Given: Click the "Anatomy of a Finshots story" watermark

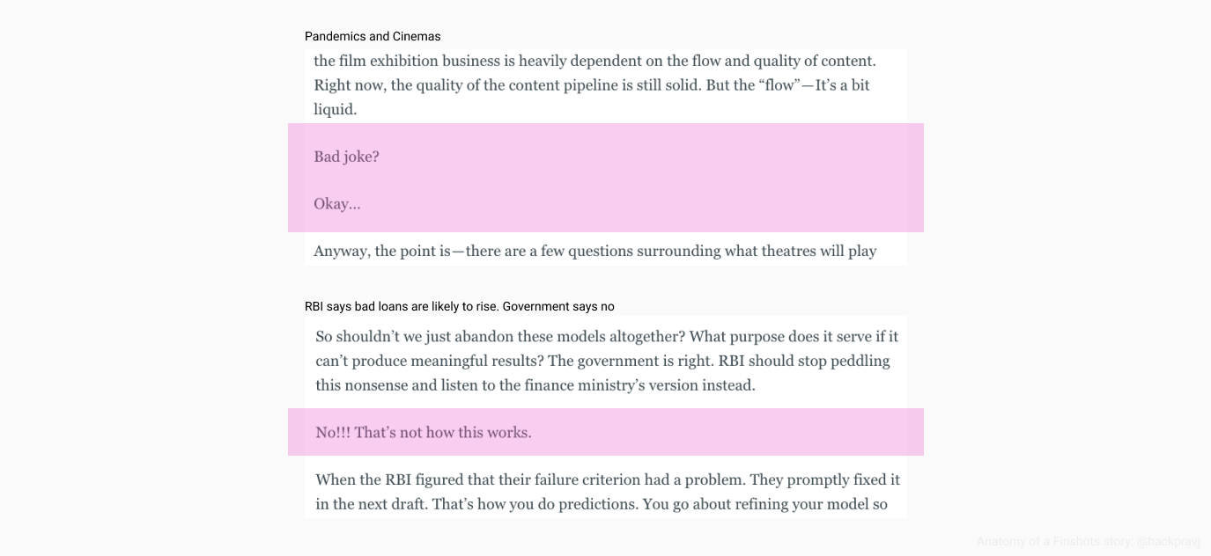Looking at the screenshot, I should [1054, 541].
